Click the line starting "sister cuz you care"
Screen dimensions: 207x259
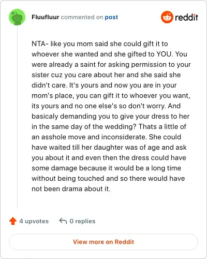106,75
